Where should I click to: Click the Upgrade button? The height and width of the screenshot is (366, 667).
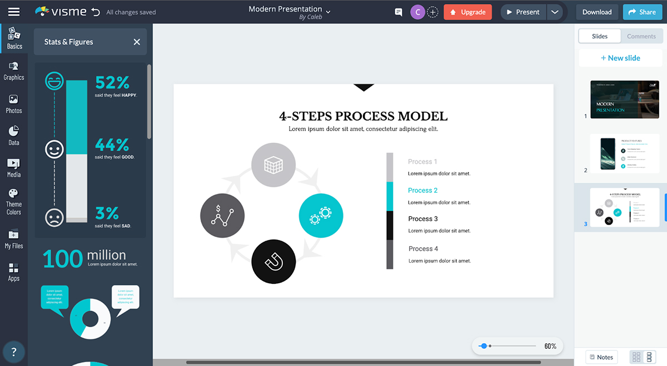tap(467, 12)
